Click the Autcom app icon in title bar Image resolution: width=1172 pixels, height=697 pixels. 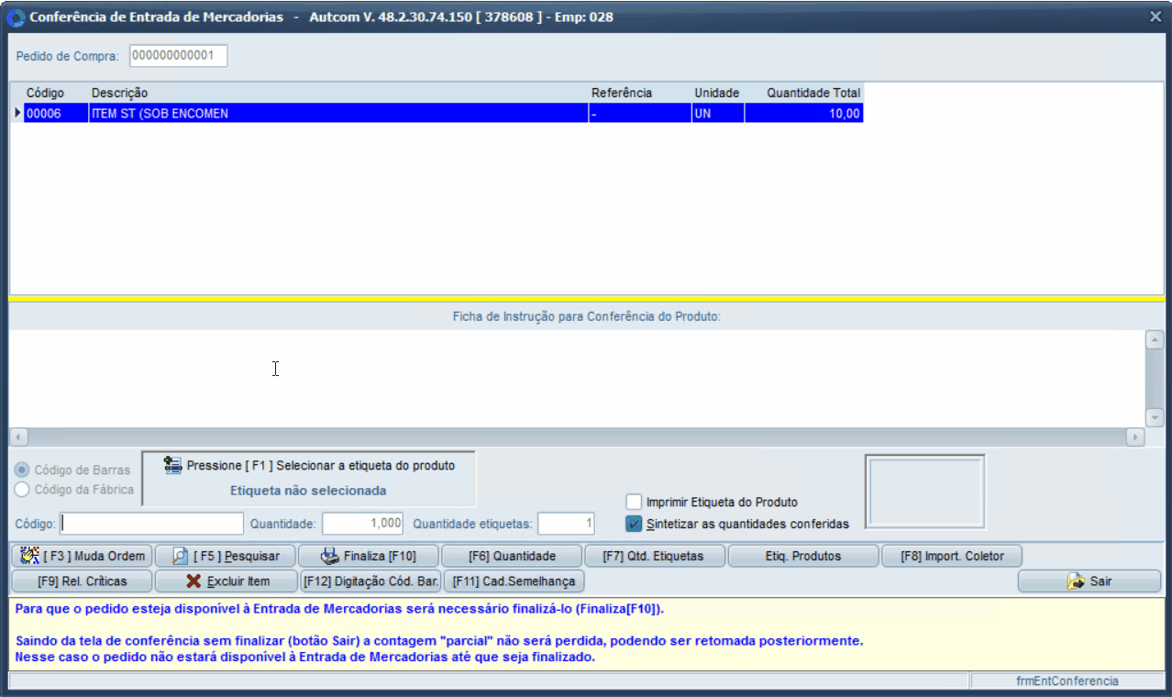tap(16, 17)
